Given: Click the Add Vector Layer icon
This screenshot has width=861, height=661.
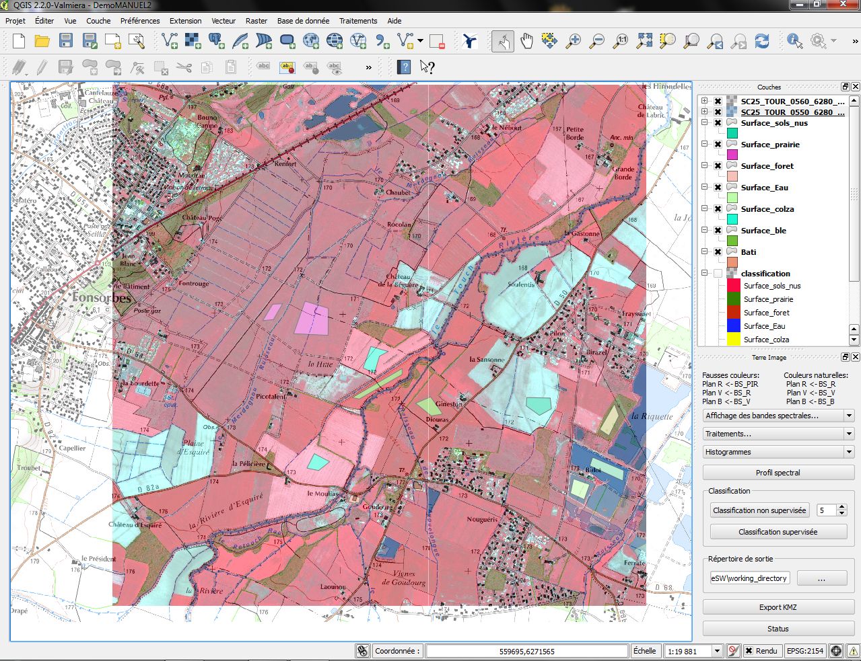Looking at the screenshot, I should point(170,41).
